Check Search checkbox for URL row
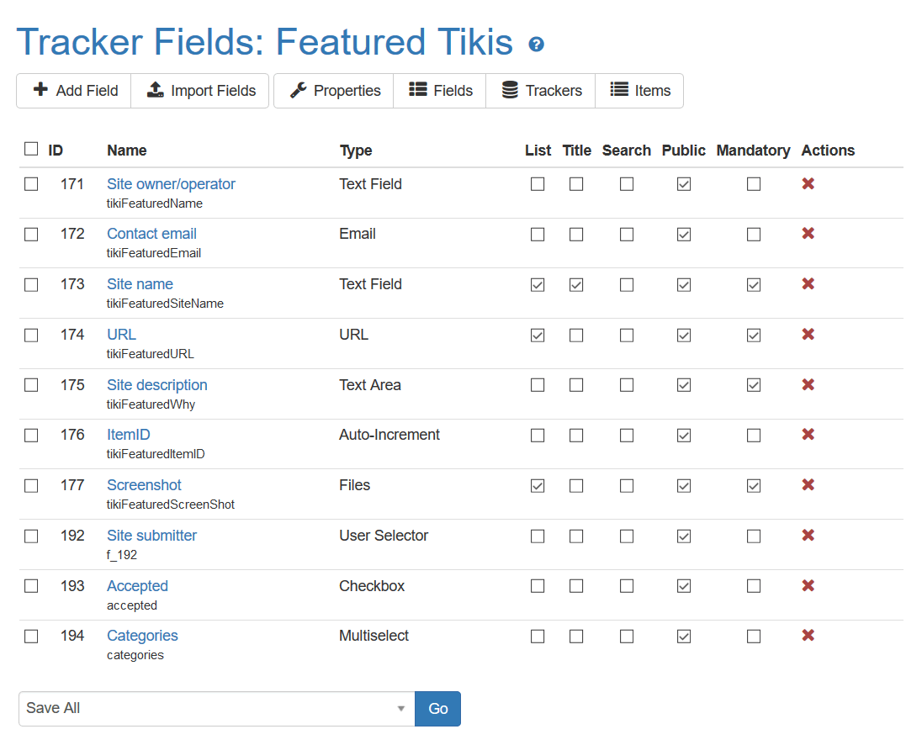The height and width of the screenshot is (745, 922). [627, 336]
